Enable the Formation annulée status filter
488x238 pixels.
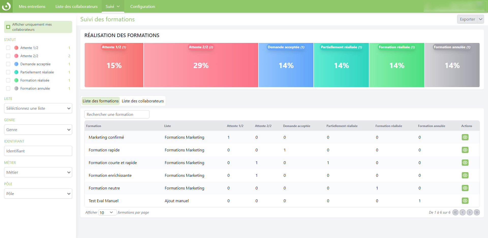coord(8,88)
